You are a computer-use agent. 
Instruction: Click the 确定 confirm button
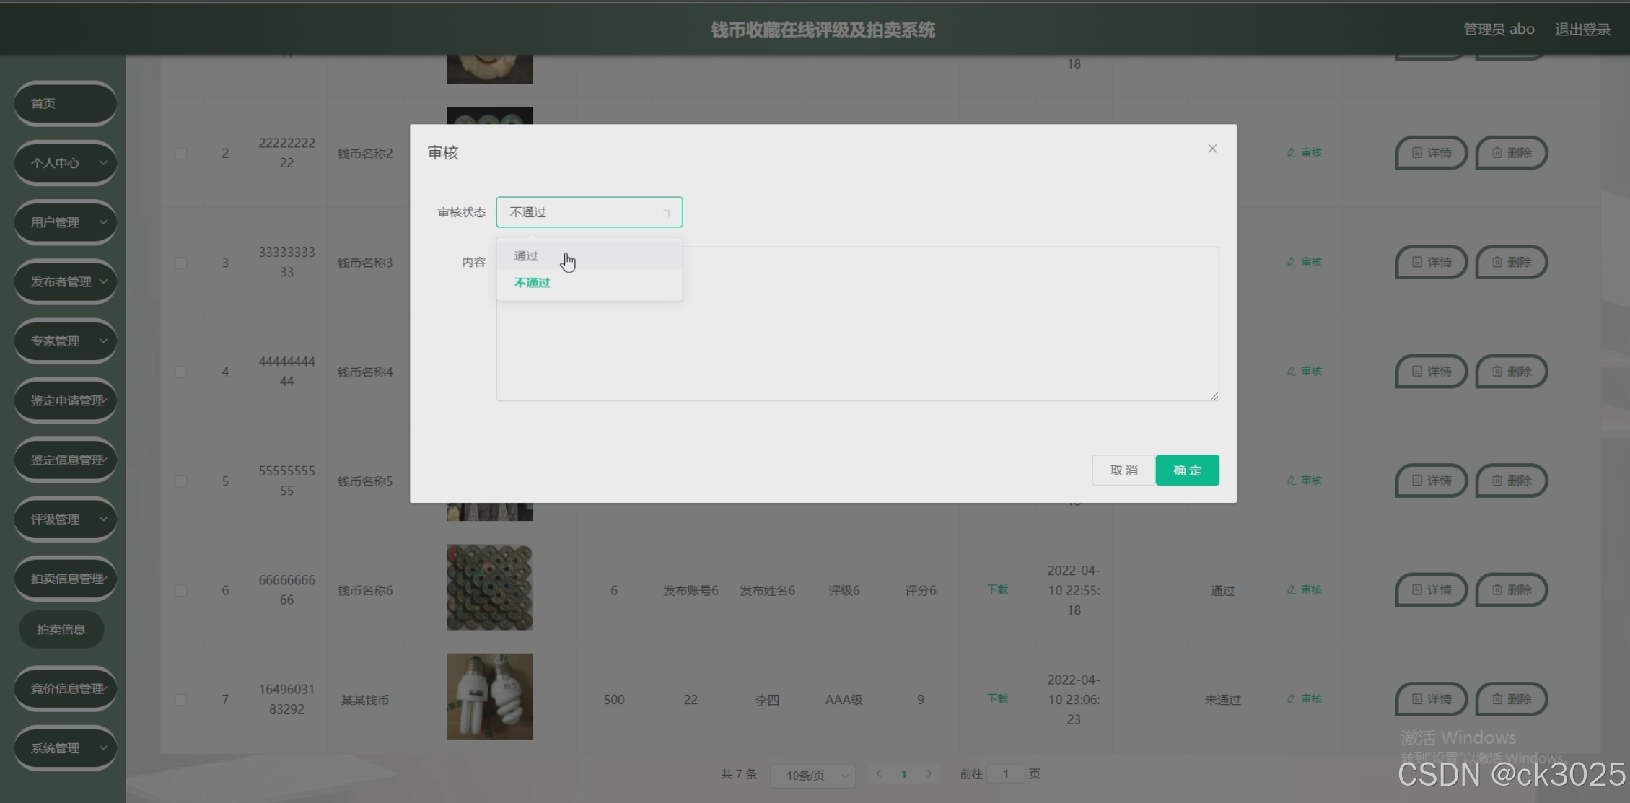click(x=1187, y=470)
